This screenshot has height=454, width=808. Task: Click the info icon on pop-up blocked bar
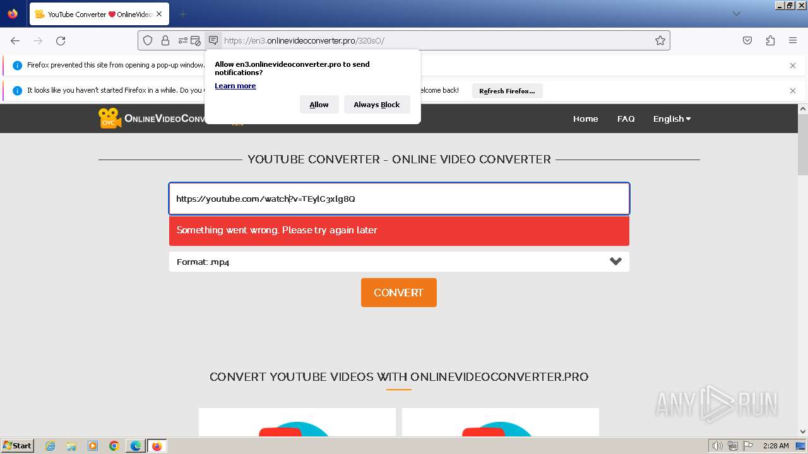pyautogui.click(x=17, y=66)
